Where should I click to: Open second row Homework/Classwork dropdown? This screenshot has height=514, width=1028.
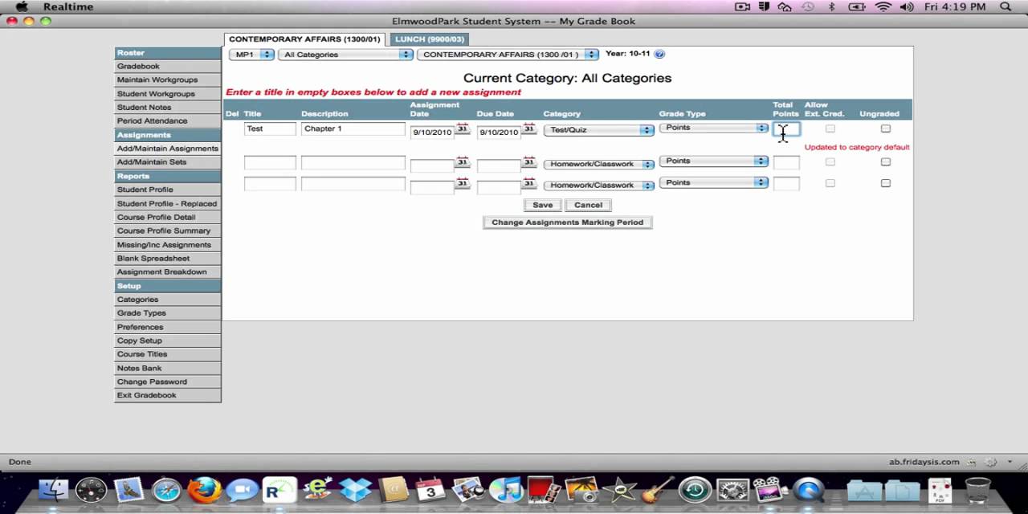599,164
